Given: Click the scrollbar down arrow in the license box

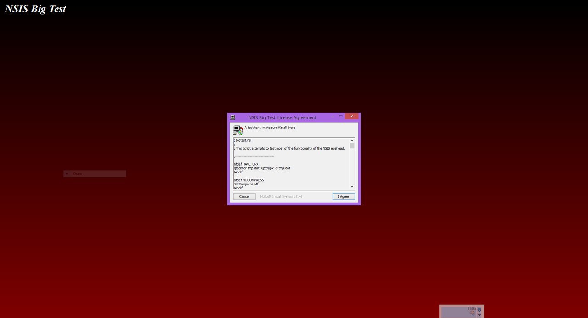Looking at the screenshot, I should 352,186.
